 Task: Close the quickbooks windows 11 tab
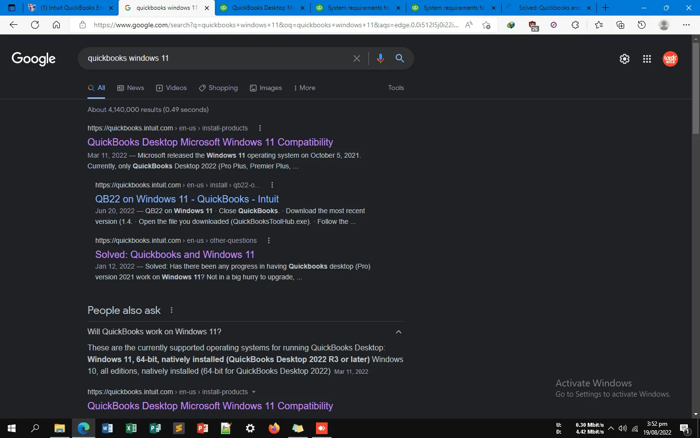point(207,8)
